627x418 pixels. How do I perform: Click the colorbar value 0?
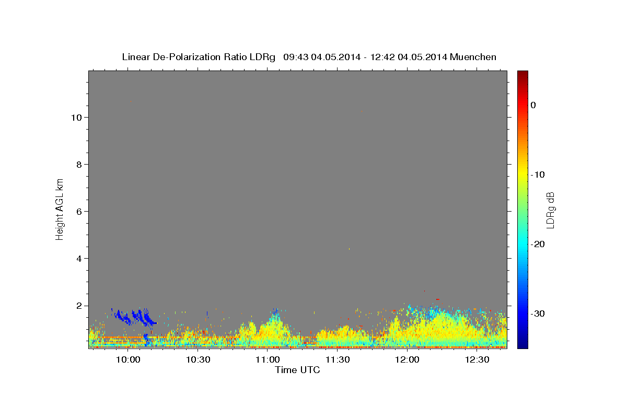click(x=533, y=105)
